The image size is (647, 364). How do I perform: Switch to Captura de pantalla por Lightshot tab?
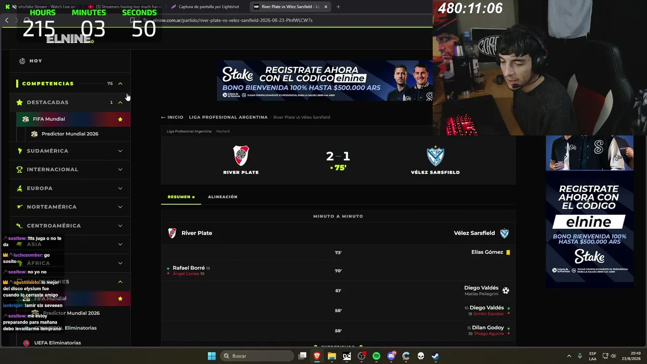pyautogui.click(x=207, y=7)
